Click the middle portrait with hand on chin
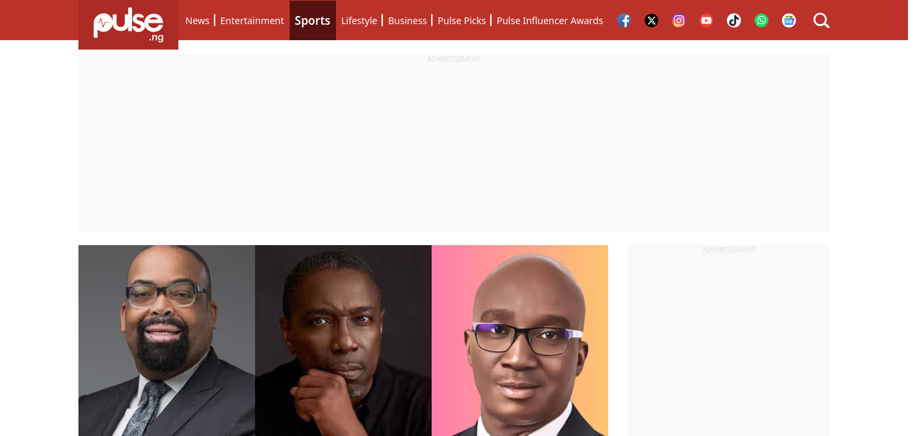Screen dimensions: 916x436 click(343, 340)
